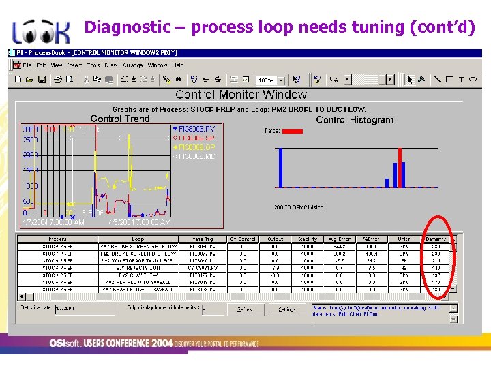Click the Paste icon in toolbar
Image resolution: width=491 pixels, height=368 pixels.
(x=109, y=80)
